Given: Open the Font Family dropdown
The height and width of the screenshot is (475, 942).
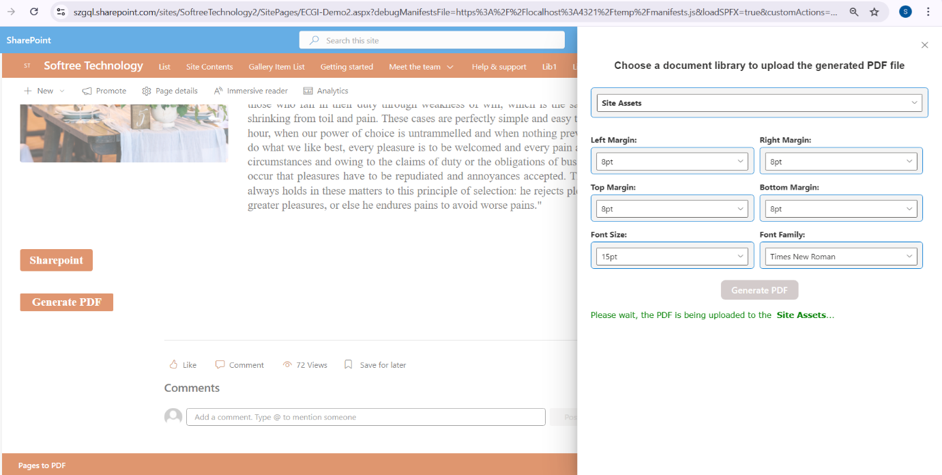Looking at the screenshot, I should pyautogui.click(x=841, y=257).
